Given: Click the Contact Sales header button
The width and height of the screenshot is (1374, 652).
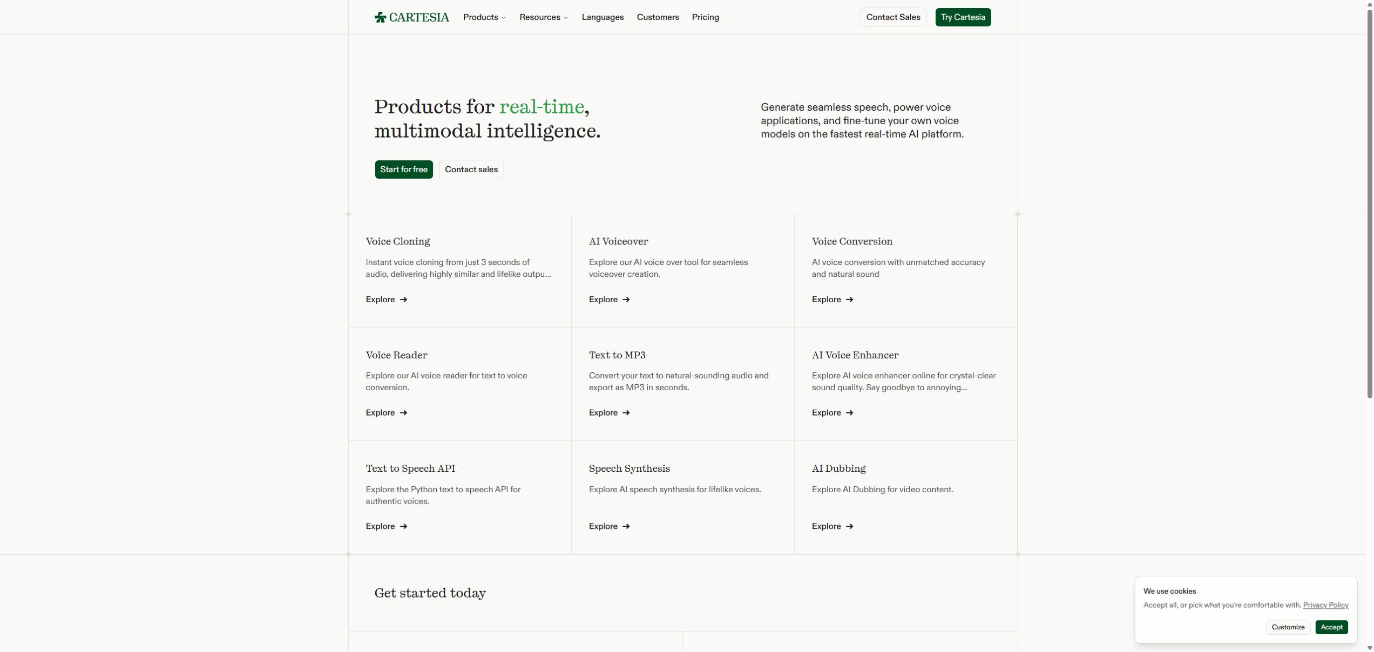Looking at the screenshot, I should (893, 17).
